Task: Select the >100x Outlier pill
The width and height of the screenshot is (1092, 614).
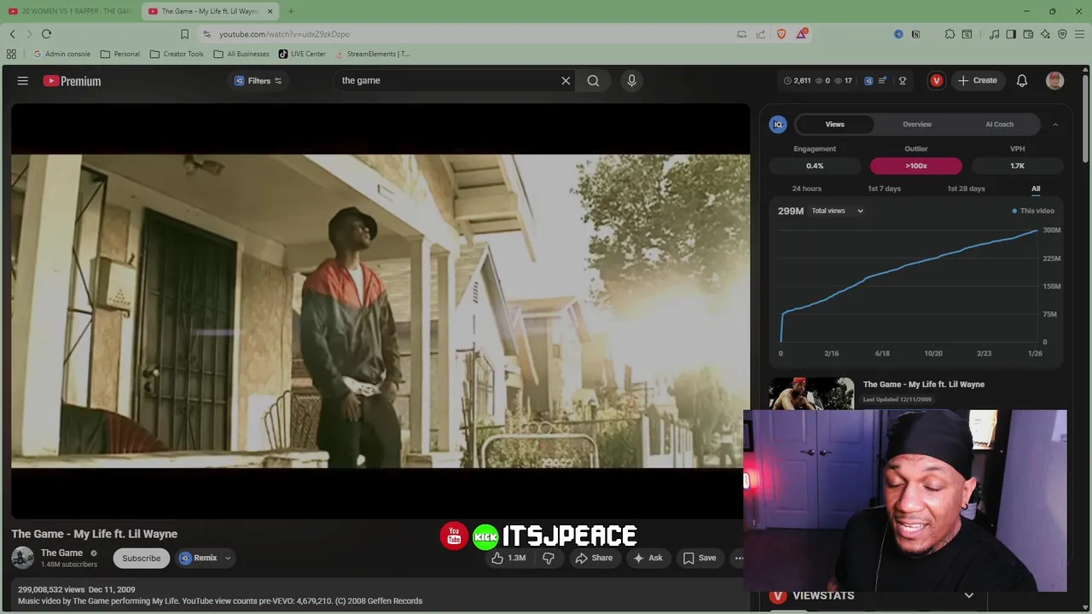Action: 916,165
